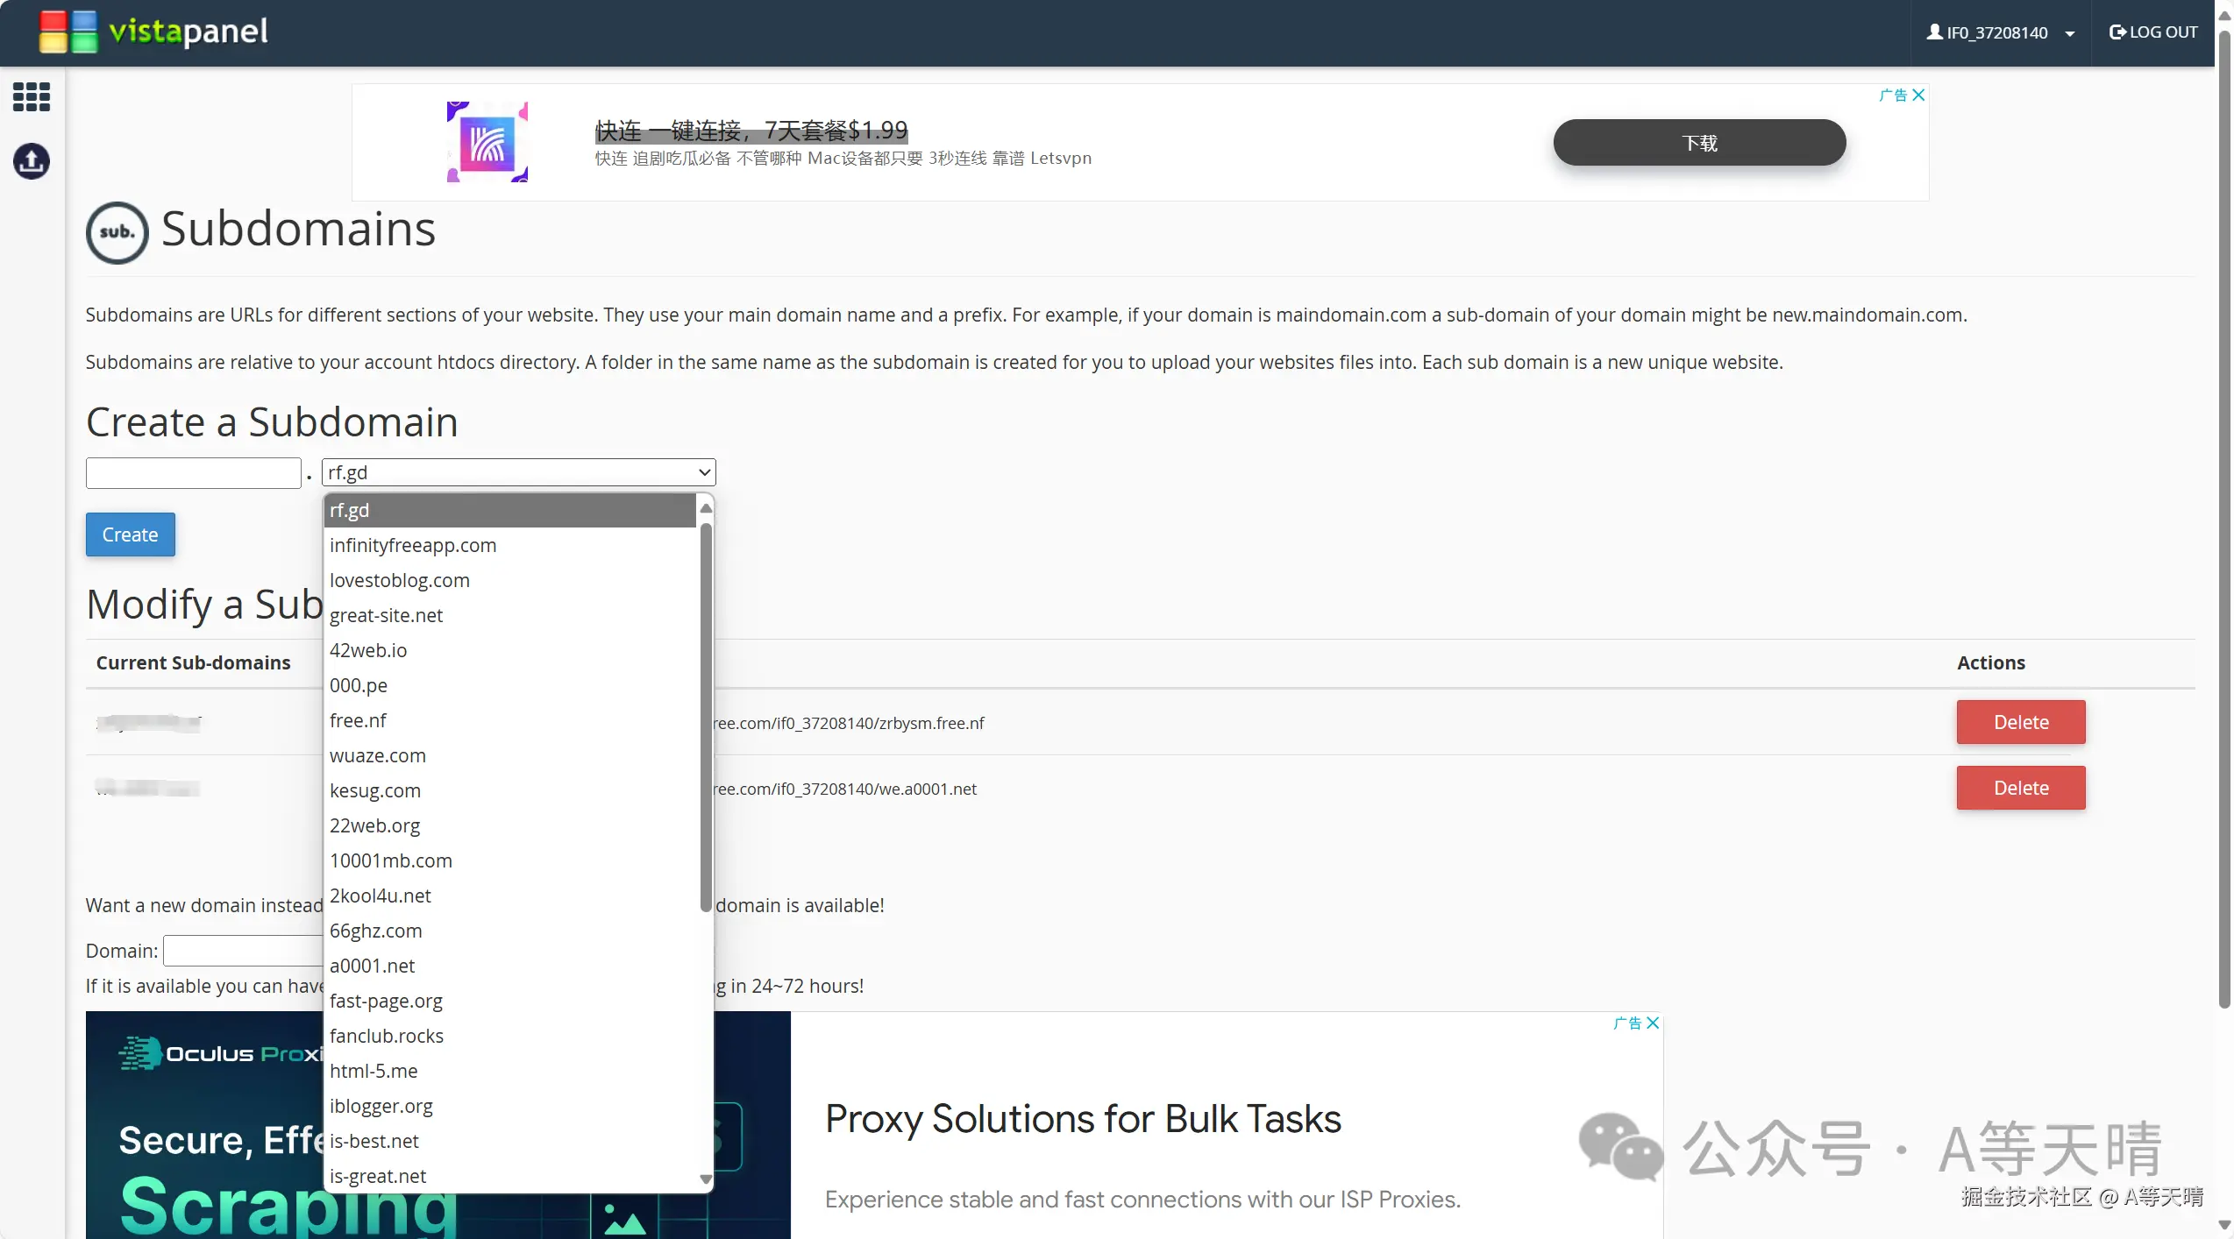Delete the zrbysm.free.nf subdomain
The image size is (2234, 1239).
(x=2020, y=722)
